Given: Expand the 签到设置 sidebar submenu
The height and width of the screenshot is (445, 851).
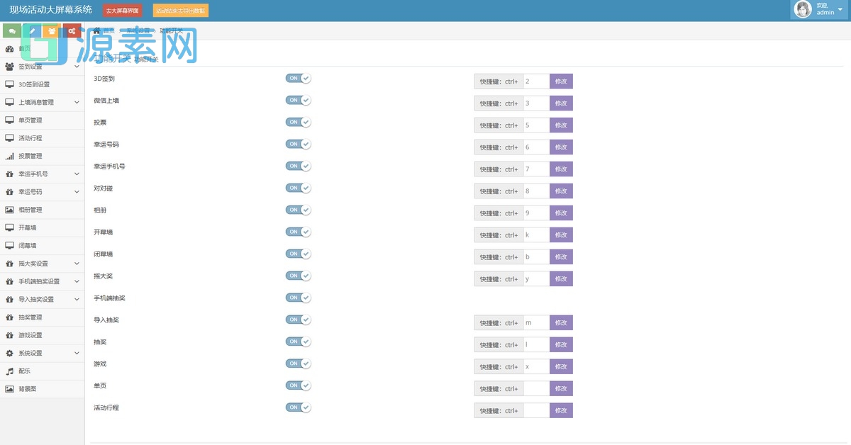Looking at the screenshot, I should click(x=77, y=67).
